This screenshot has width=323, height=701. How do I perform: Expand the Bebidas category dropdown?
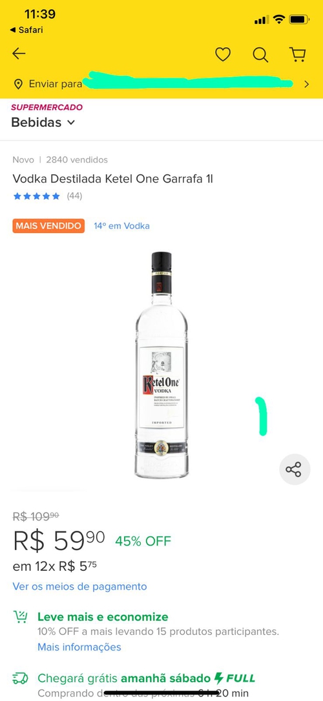click(x=43, y=122)
